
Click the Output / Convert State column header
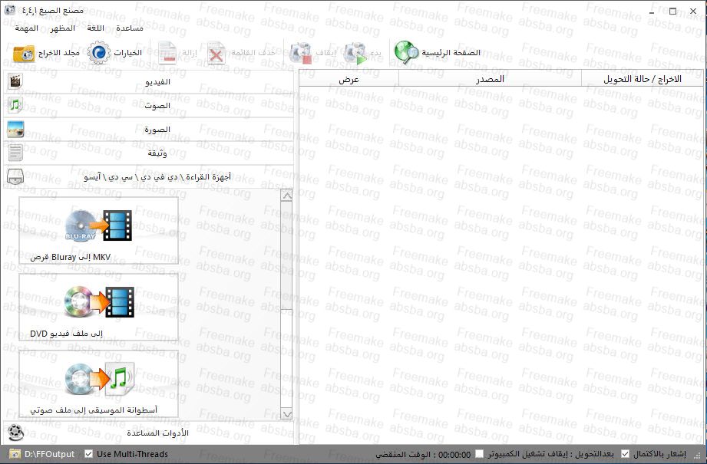tap(642, 79)
